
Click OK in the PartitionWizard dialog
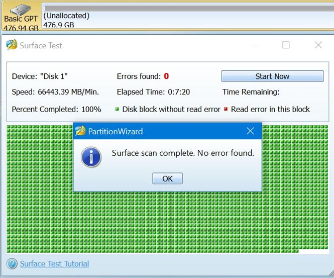coord(167,178)
